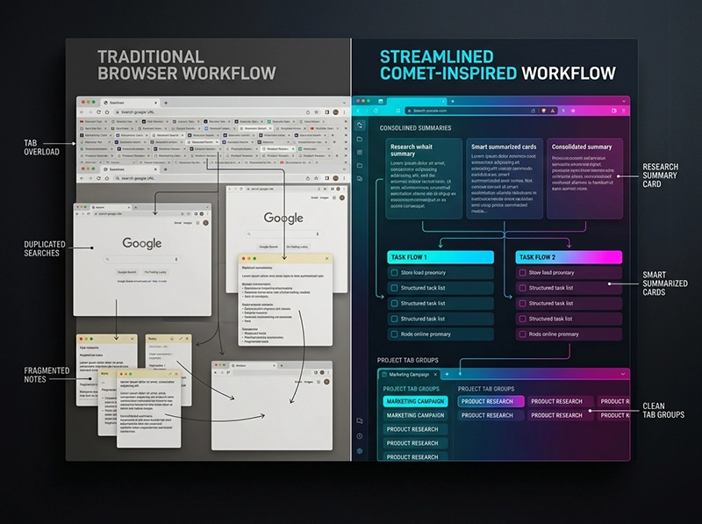
Task: Add new tab in Comet window tab strip
Action: [x=453, y=101]
